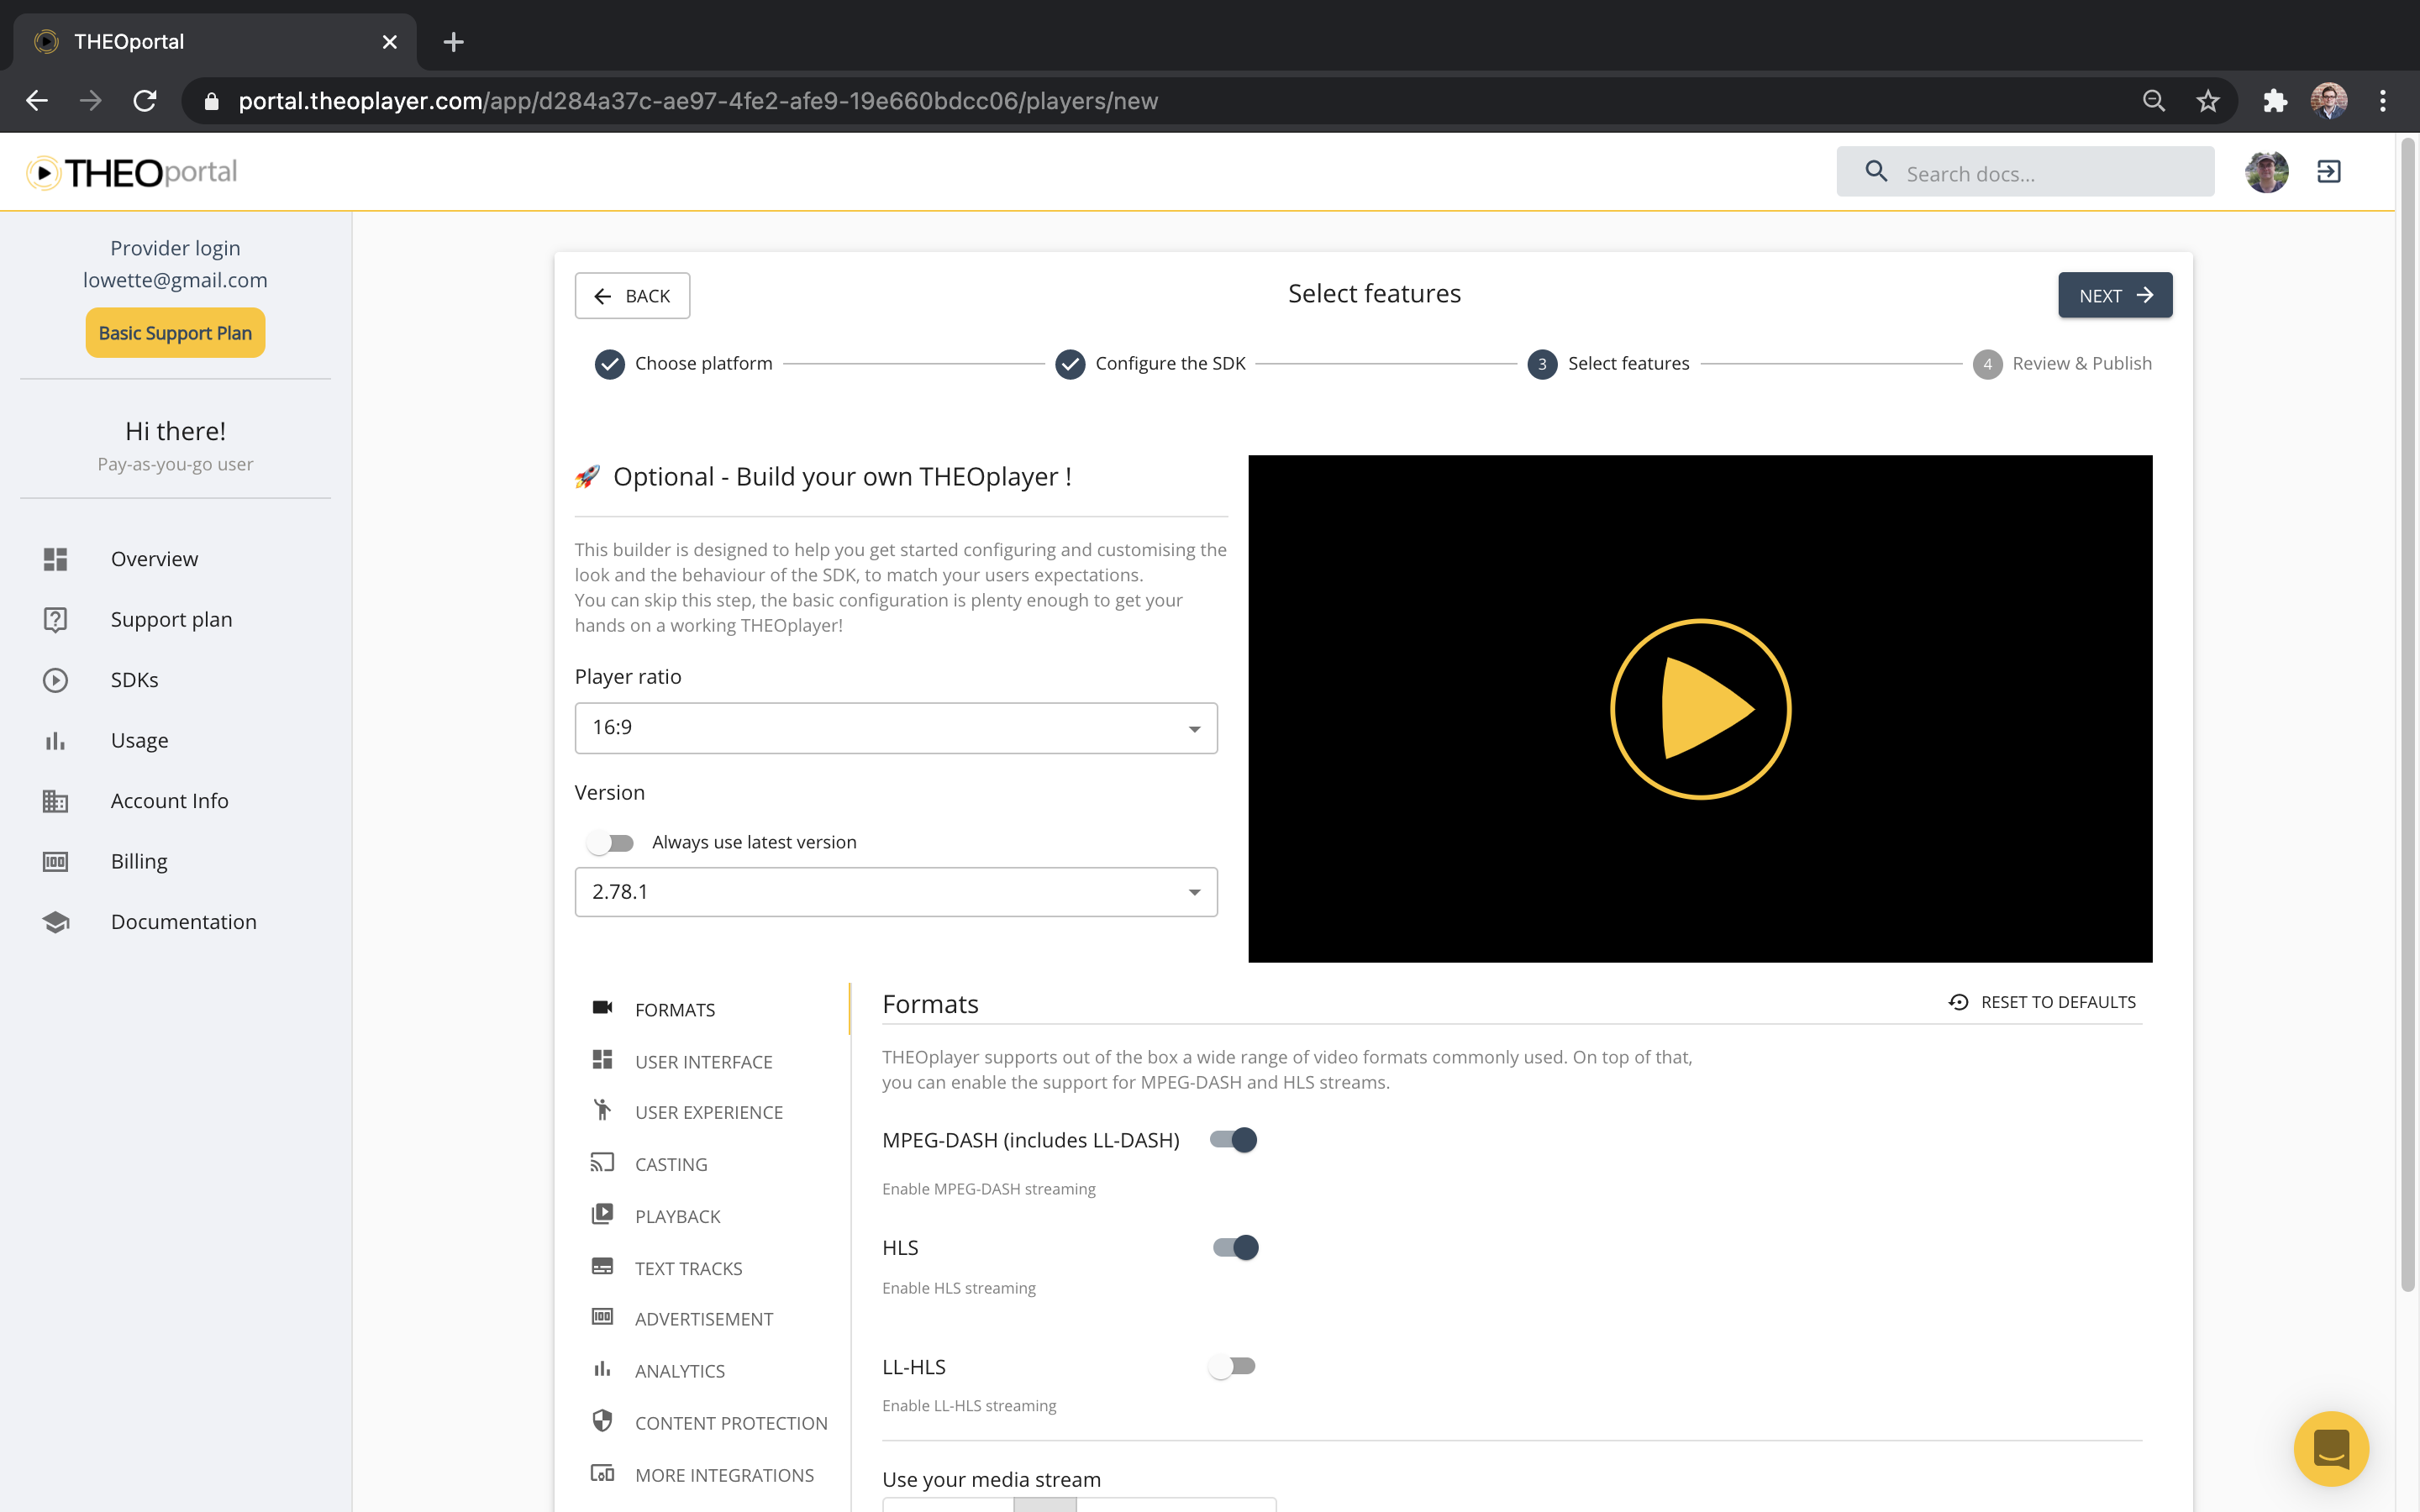Viewport: 2420px width, 1512px height.
Task: Select the Content Protection section
Action: tap(731, 1422)
